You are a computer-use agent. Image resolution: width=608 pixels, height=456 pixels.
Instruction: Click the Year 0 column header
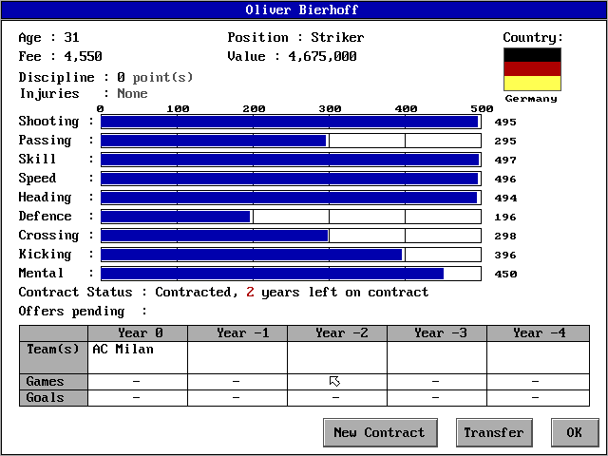point(138,333)
